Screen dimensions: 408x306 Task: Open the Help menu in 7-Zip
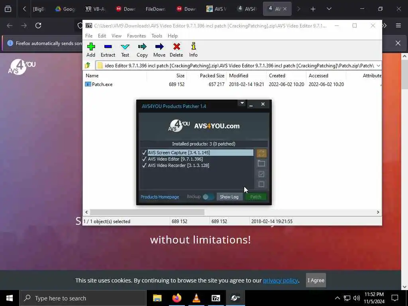point(173,36)
